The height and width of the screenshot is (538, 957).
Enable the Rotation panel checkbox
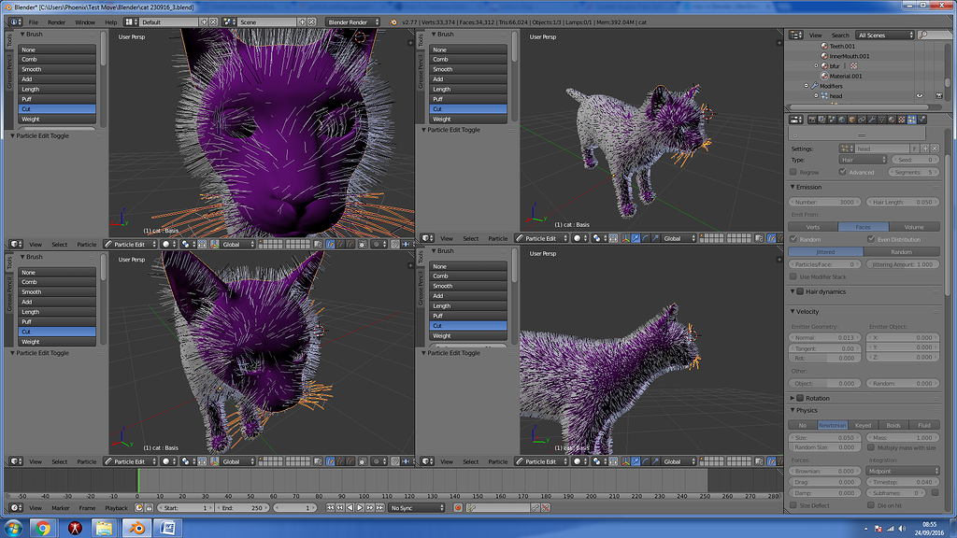(800, 398)
